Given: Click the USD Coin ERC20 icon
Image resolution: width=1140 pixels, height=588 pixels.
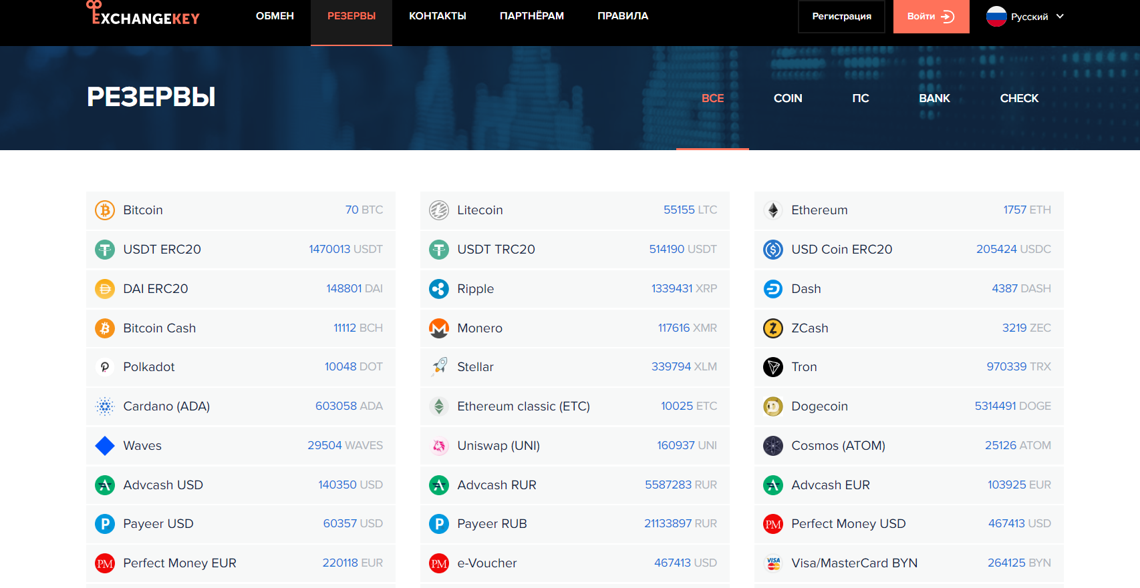Looking at the screenshot, I should pyautogui.click(x=773, y=250).
